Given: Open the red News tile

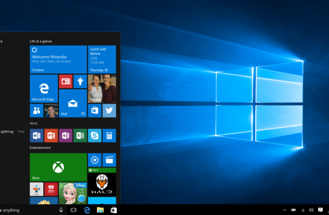Looking at the screenshot, I should click(x=66, y=81).
